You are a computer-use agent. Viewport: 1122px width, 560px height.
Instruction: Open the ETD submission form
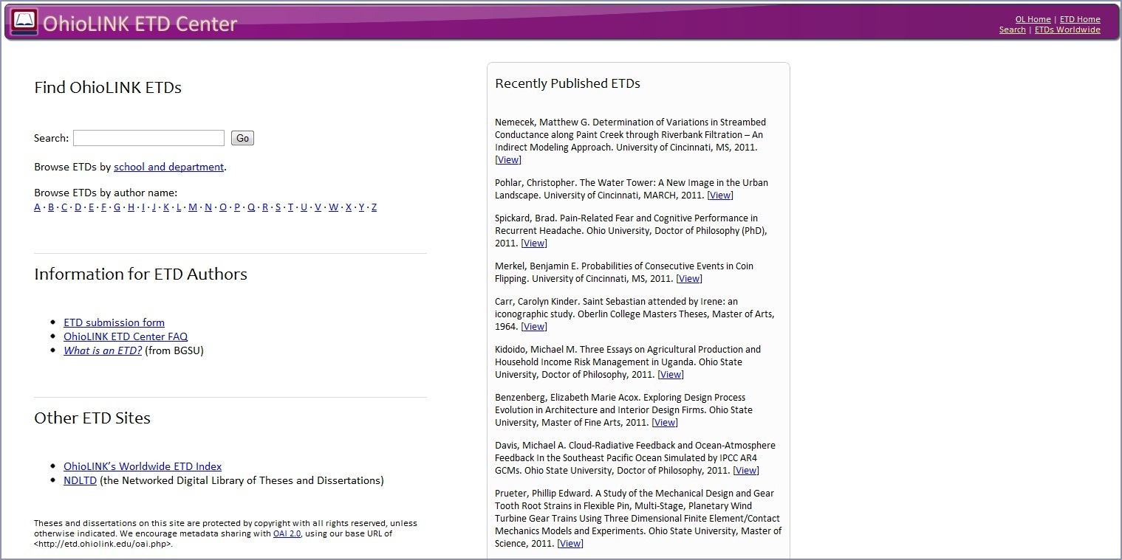tap(114, 322)
